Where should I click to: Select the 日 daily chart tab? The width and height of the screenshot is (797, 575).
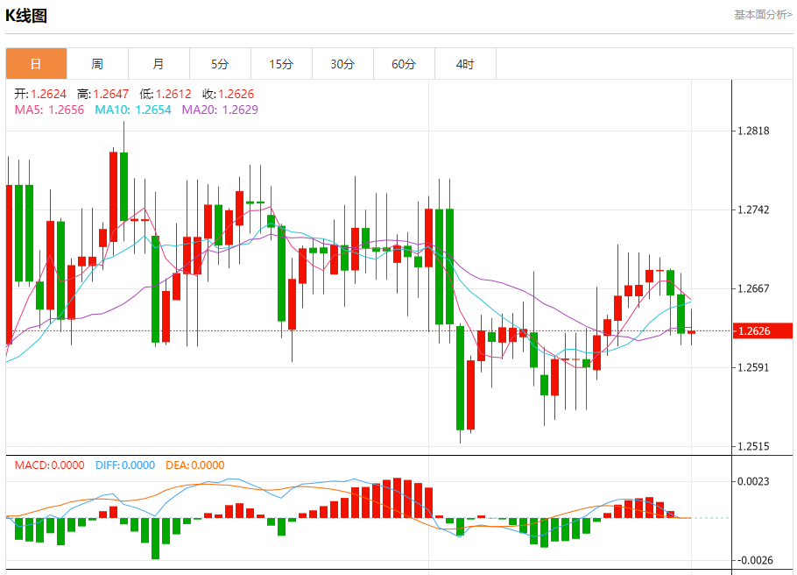[36, 64]
